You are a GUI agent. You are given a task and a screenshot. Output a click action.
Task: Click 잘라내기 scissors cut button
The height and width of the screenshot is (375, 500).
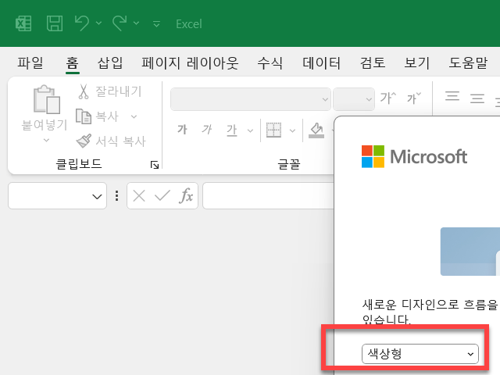point(109,91)
